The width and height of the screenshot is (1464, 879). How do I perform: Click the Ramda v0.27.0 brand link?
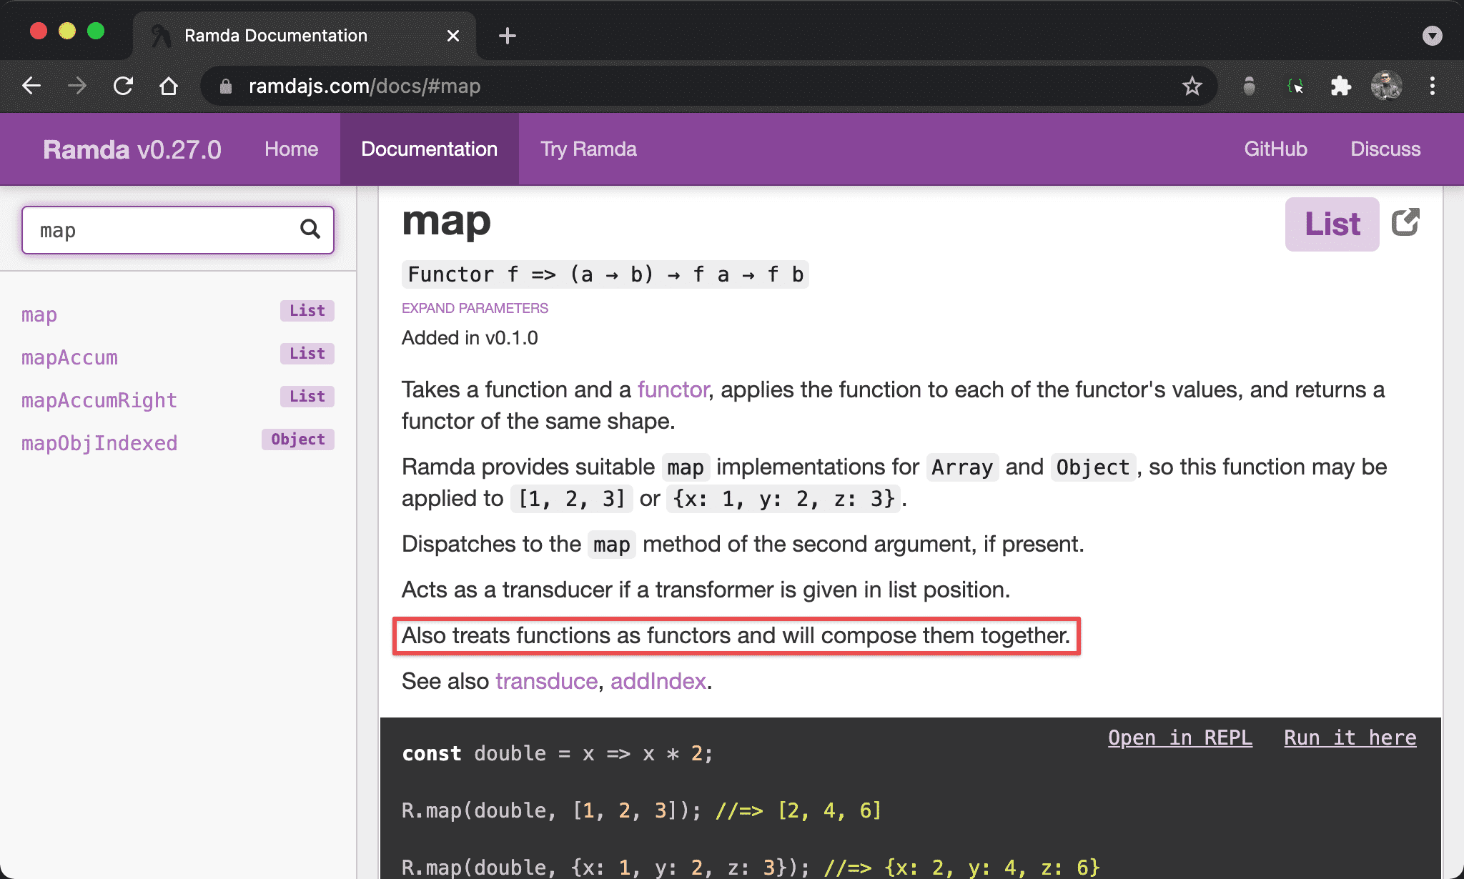coord(132,149)
